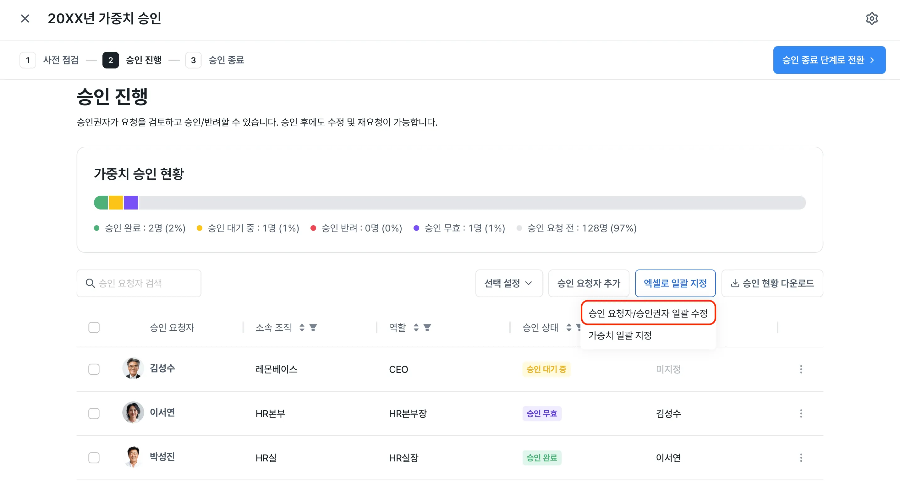This screenshot has width=900, height=490.
Task: Click sort arrows icon in 역할 column
Action: click(416, 327)
